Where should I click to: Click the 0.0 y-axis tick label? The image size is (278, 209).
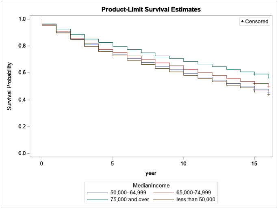[x=22, y=153]
